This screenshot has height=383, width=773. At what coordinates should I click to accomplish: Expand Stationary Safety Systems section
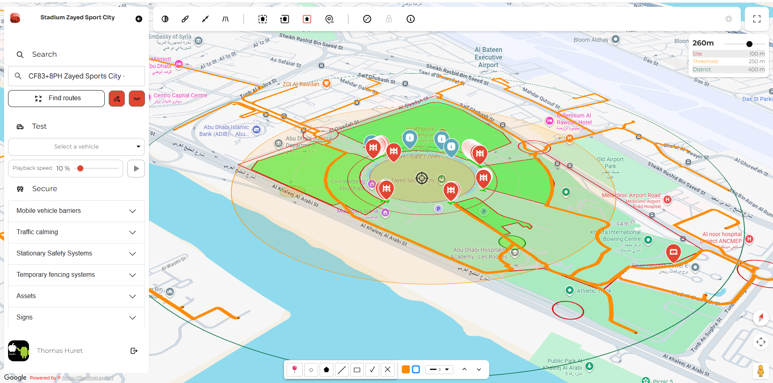(x=76, y=253)
